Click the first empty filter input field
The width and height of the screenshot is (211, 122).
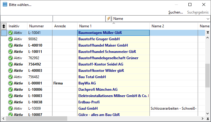pyautogui.click(x=27, y=19)
